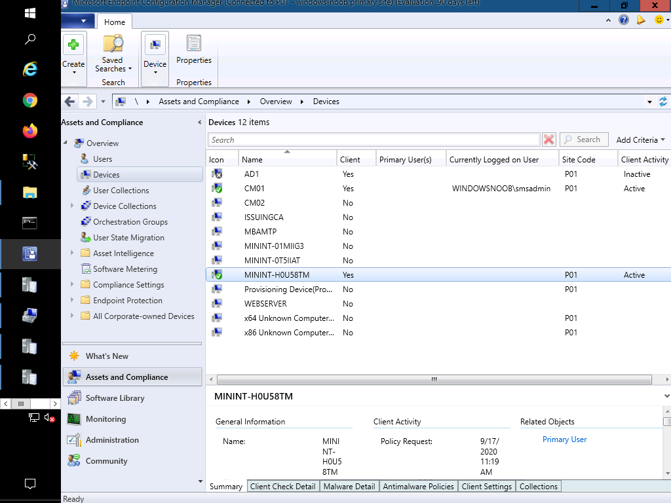The height and width of the screenshot is (503, 671).
Task: Go forward with the navigation arrow
Action: tap(87, 102)
